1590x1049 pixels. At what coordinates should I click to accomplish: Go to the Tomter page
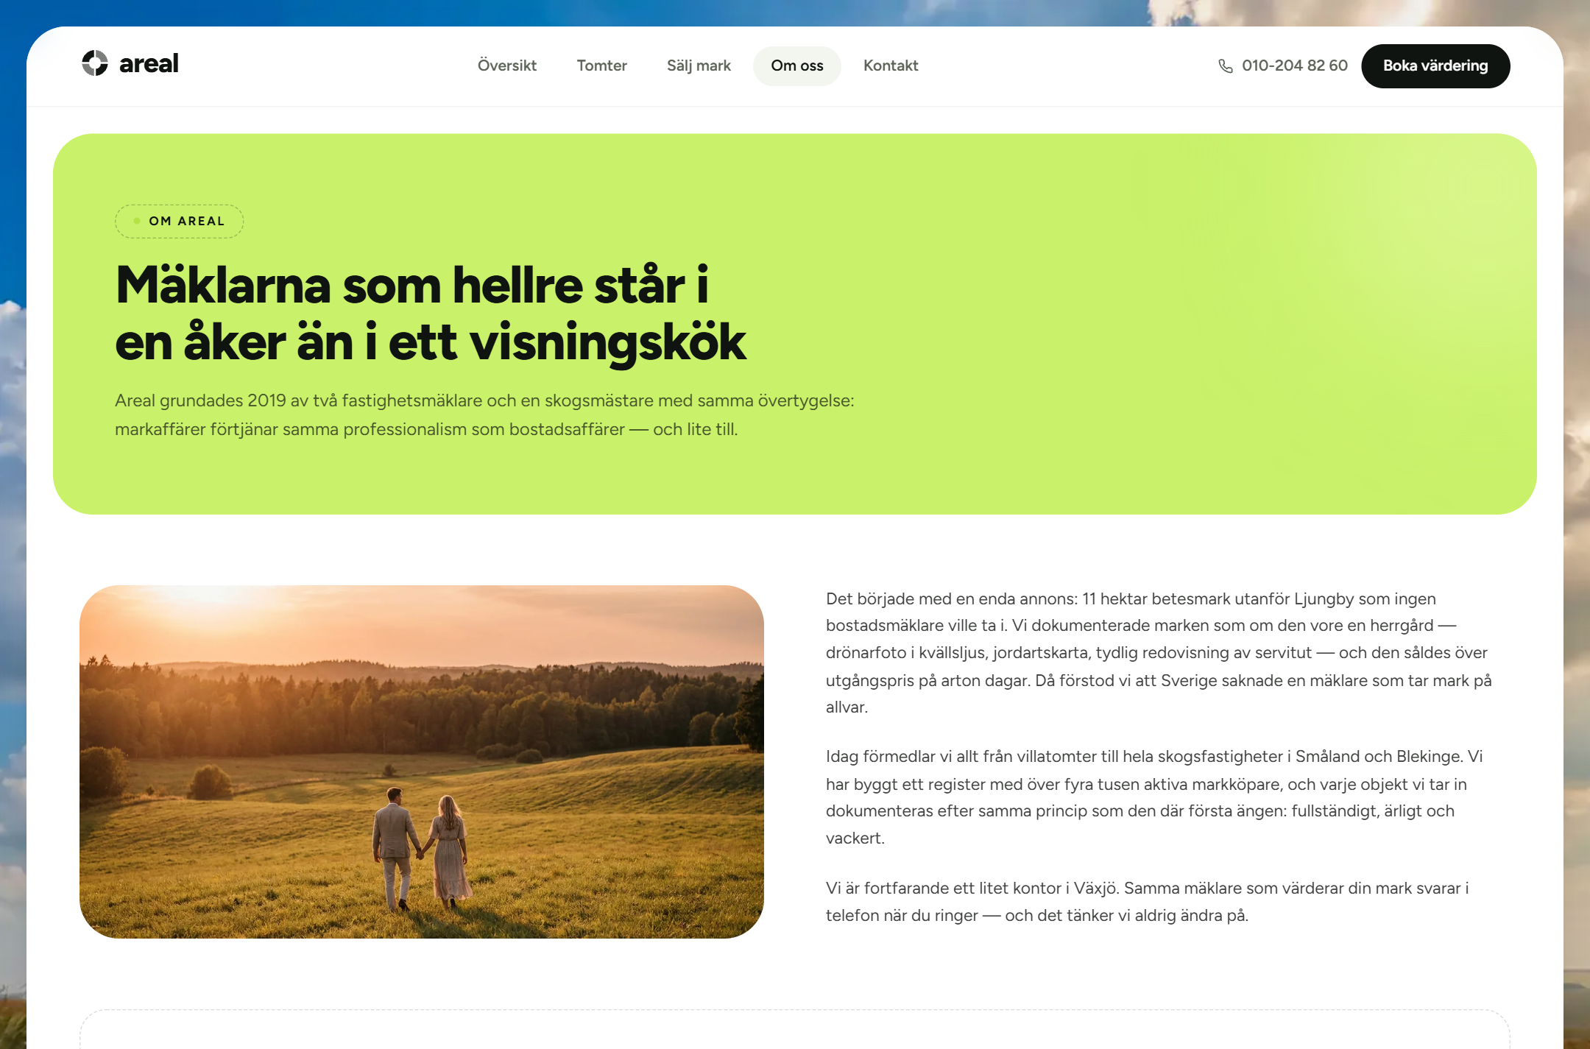[x=601, y=66]
